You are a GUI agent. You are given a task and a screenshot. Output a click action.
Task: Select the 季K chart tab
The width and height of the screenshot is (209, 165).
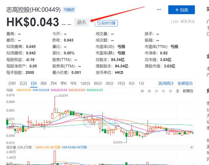64,83
